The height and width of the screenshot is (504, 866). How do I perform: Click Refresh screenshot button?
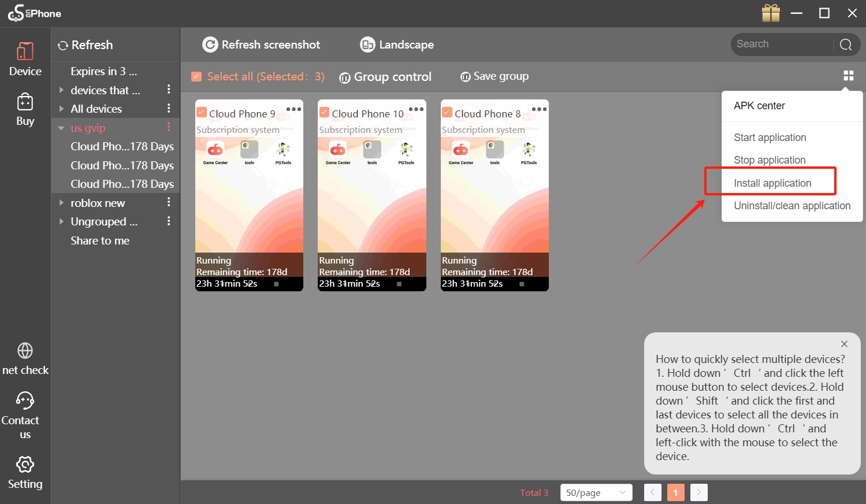[x=261, y=45]
